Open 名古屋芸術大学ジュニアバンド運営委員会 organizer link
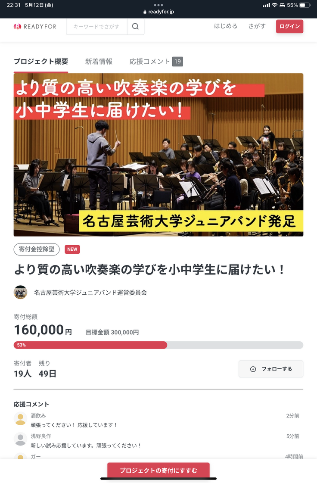 pyautogui.click(x=90, y=292)
